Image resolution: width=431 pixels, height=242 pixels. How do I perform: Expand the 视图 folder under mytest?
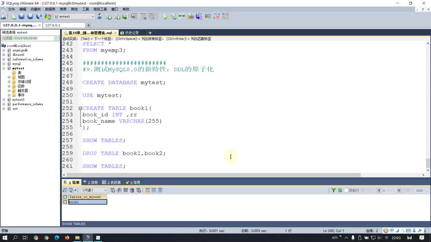click(9, 77)
